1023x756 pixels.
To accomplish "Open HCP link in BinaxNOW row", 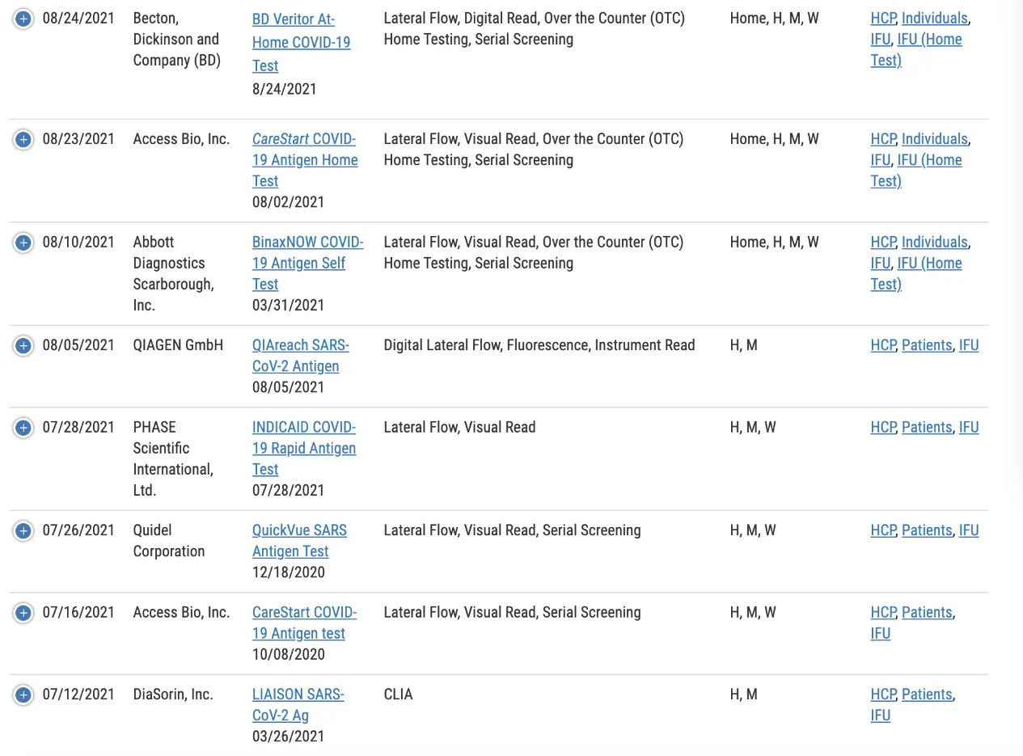I will click(883, 242).
